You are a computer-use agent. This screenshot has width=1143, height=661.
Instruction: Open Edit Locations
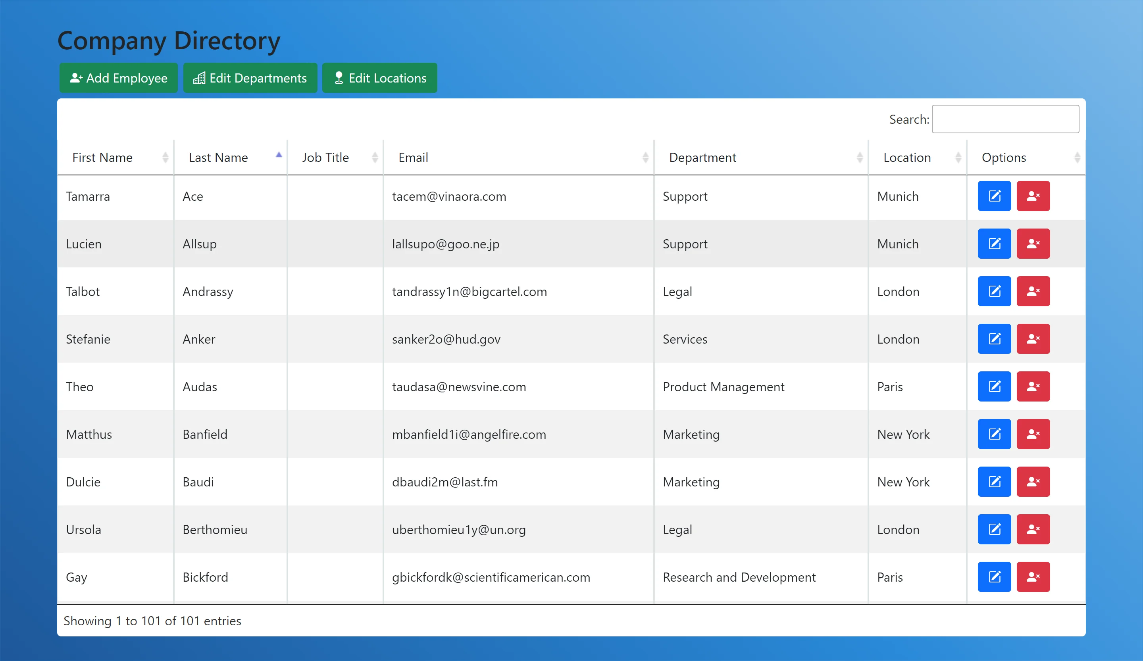[x=379, y=77]
